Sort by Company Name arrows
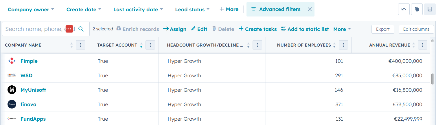 point(72,45)
